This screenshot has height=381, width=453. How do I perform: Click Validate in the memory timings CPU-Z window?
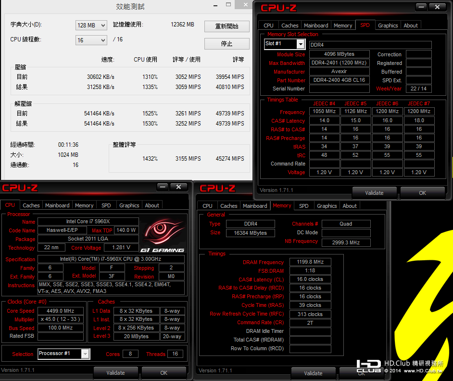313,373
